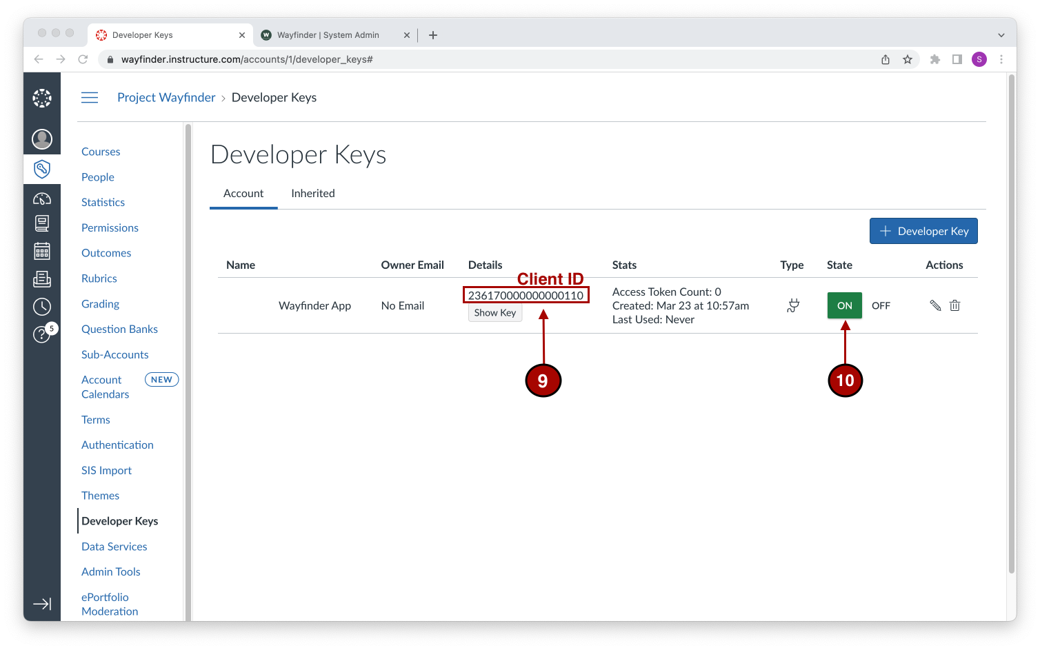The image size is (1040, 650).
Task: Open Permissions in account navigation
Action: (x=110, y=228)
